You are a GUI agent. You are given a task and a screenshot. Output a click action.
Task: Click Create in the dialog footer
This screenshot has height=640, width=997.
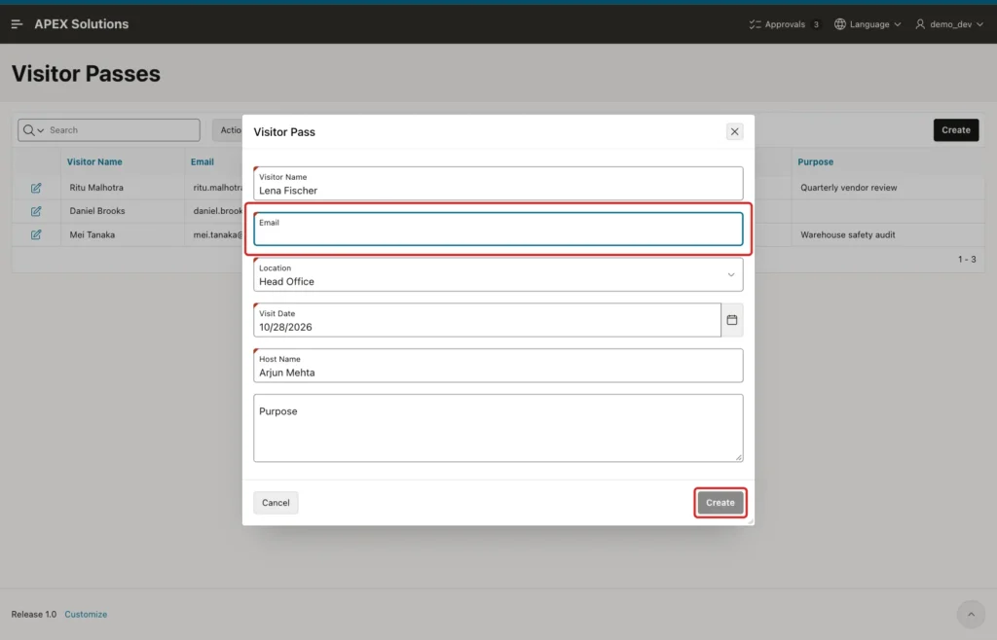[x=720, y=502]
